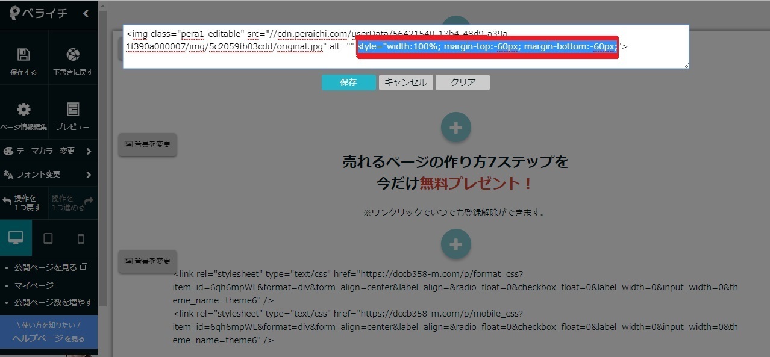This screenshot has height=357, width=770.
Task: Click the upper 背景を変更 button
Action: coord(148,144)
